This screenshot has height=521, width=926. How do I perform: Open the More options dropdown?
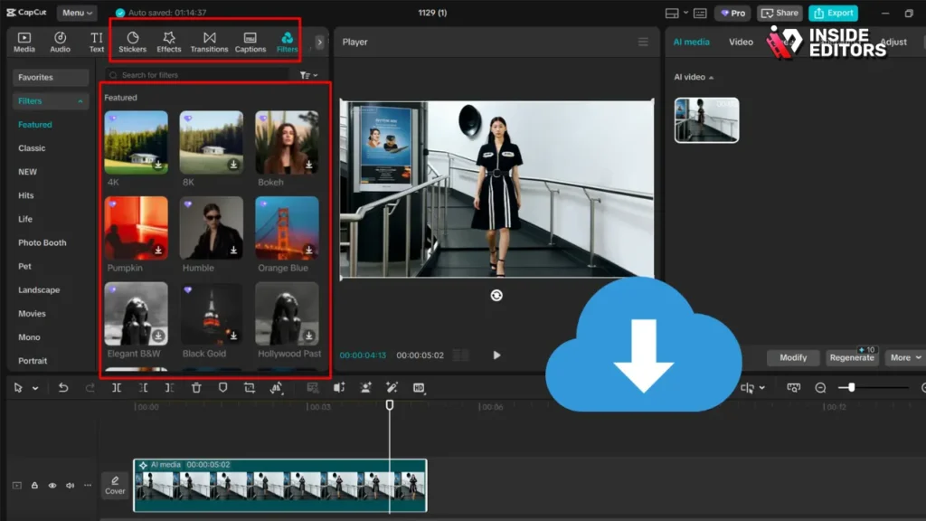[x=904, y=357]
